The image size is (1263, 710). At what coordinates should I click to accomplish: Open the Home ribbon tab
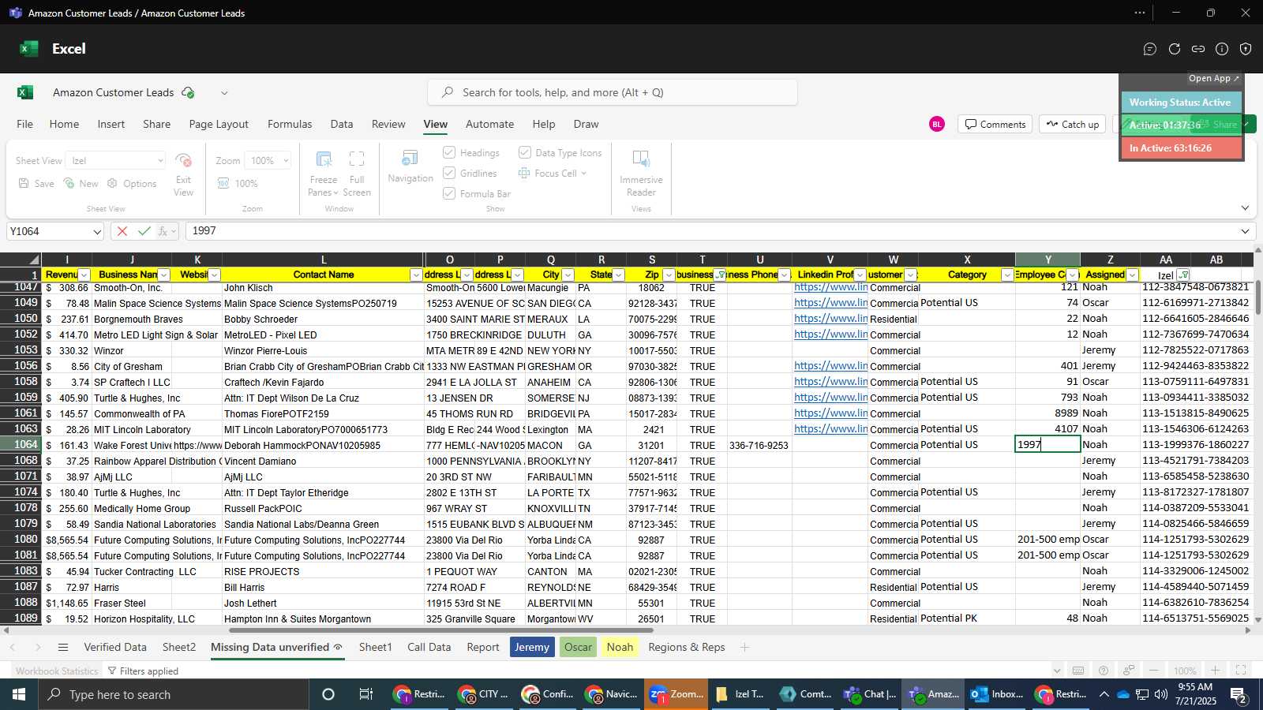[x=64, y=124]
